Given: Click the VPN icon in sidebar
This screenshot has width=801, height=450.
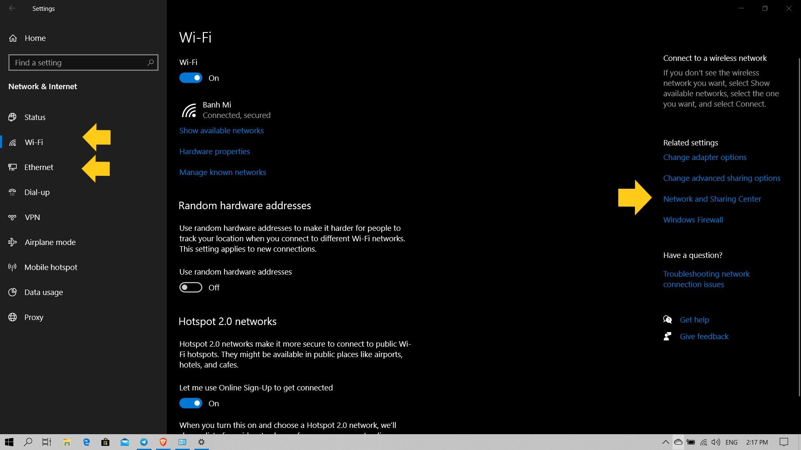Looking at the screenshot, I should click(x=13, y=217).
